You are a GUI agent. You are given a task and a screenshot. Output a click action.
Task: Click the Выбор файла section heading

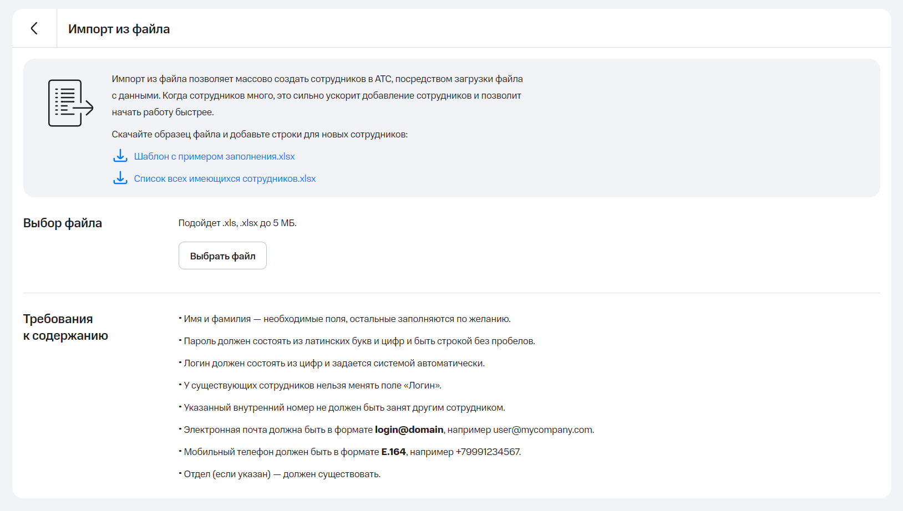63,223
